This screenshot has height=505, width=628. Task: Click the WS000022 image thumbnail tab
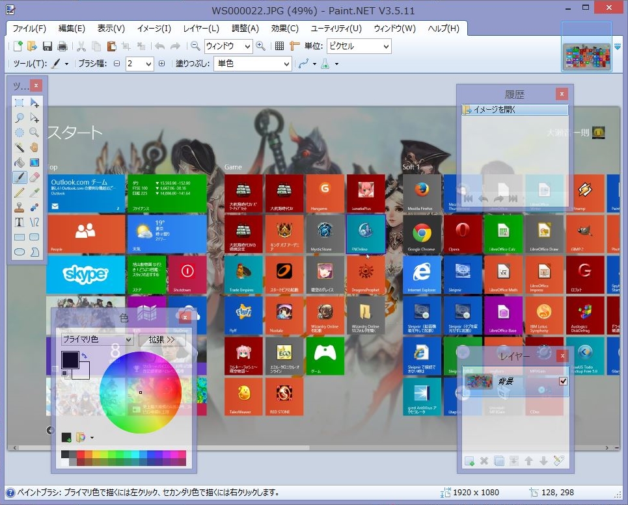point(587,56)
